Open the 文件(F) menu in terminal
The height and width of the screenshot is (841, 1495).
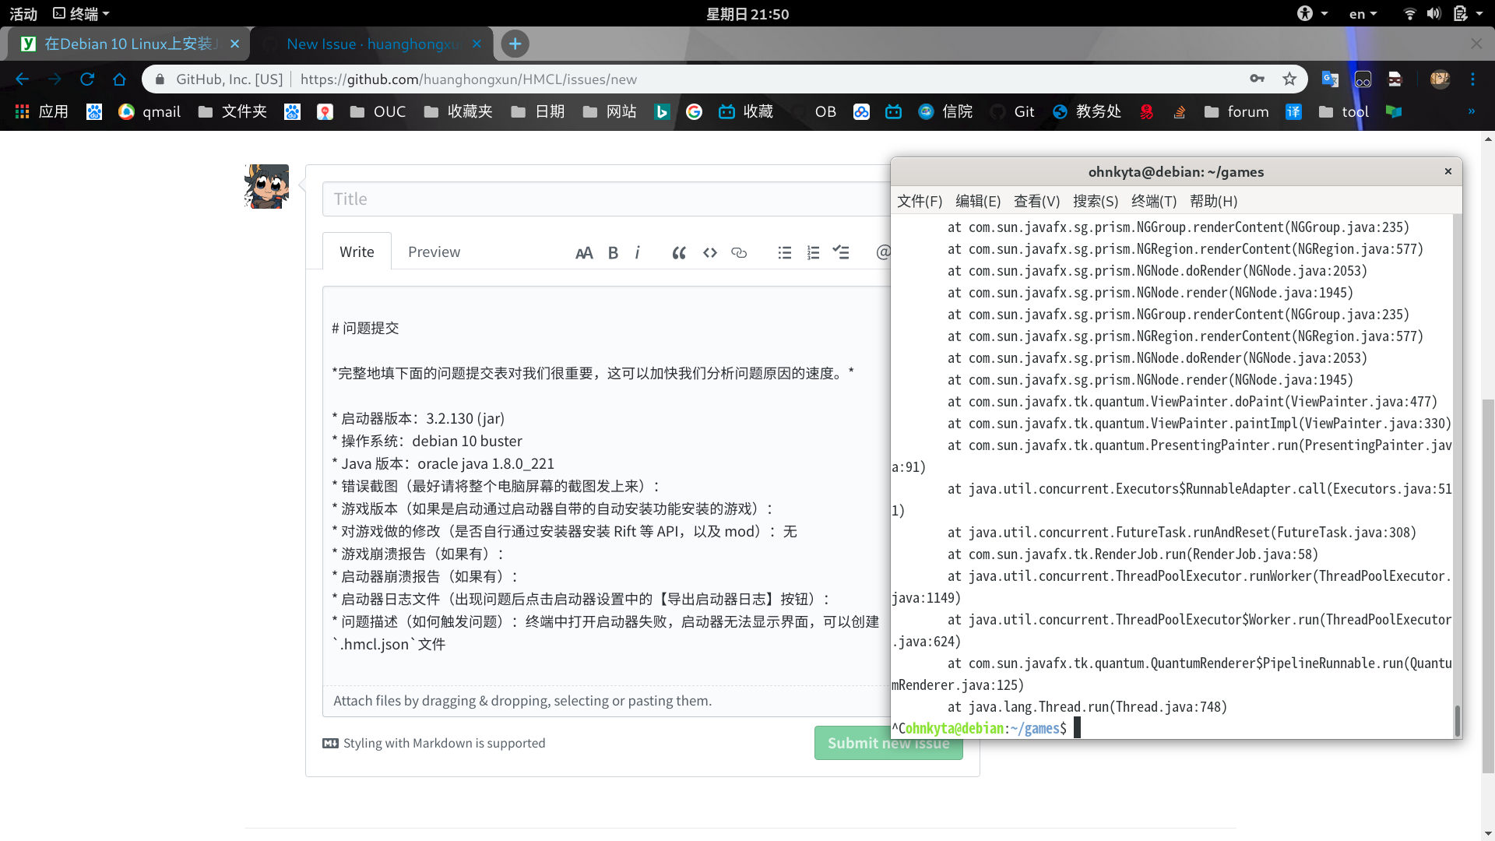(919, 201)
